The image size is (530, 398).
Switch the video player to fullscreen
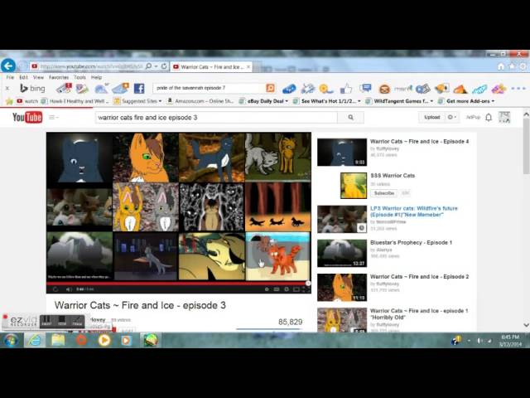[306, 289]
